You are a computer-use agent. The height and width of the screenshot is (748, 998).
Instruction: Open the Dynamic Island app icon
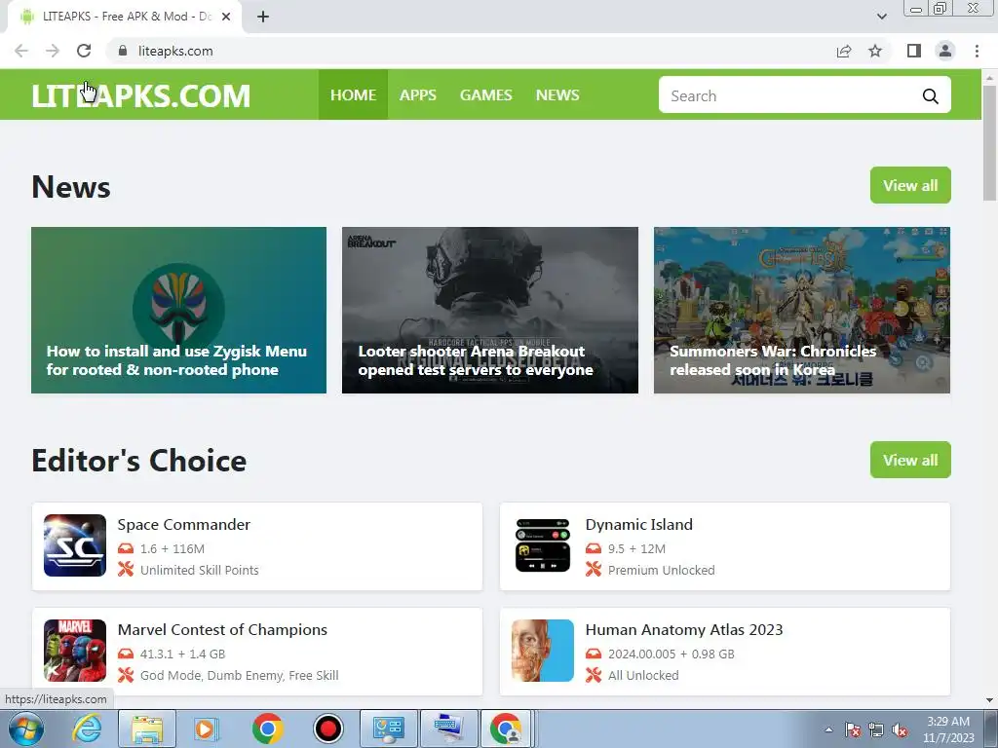click(542, 545)
